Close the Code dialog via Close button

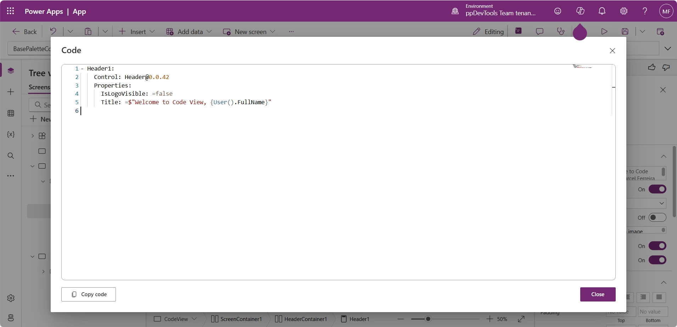(598, 294)
